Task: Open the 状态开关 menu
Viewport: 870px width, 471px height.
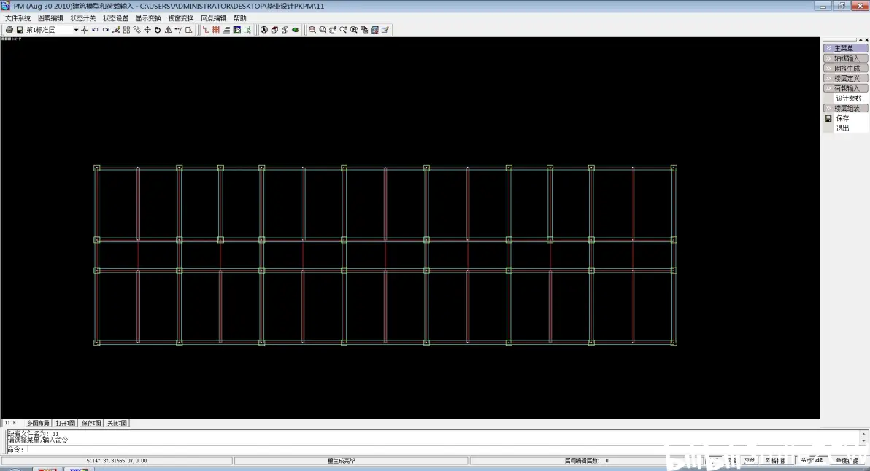Action: click(82, 18)
